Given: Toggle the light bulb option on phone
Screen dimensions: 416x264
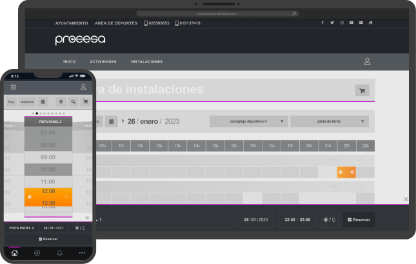Looking at the screenshot, I should tap(80, 228).
